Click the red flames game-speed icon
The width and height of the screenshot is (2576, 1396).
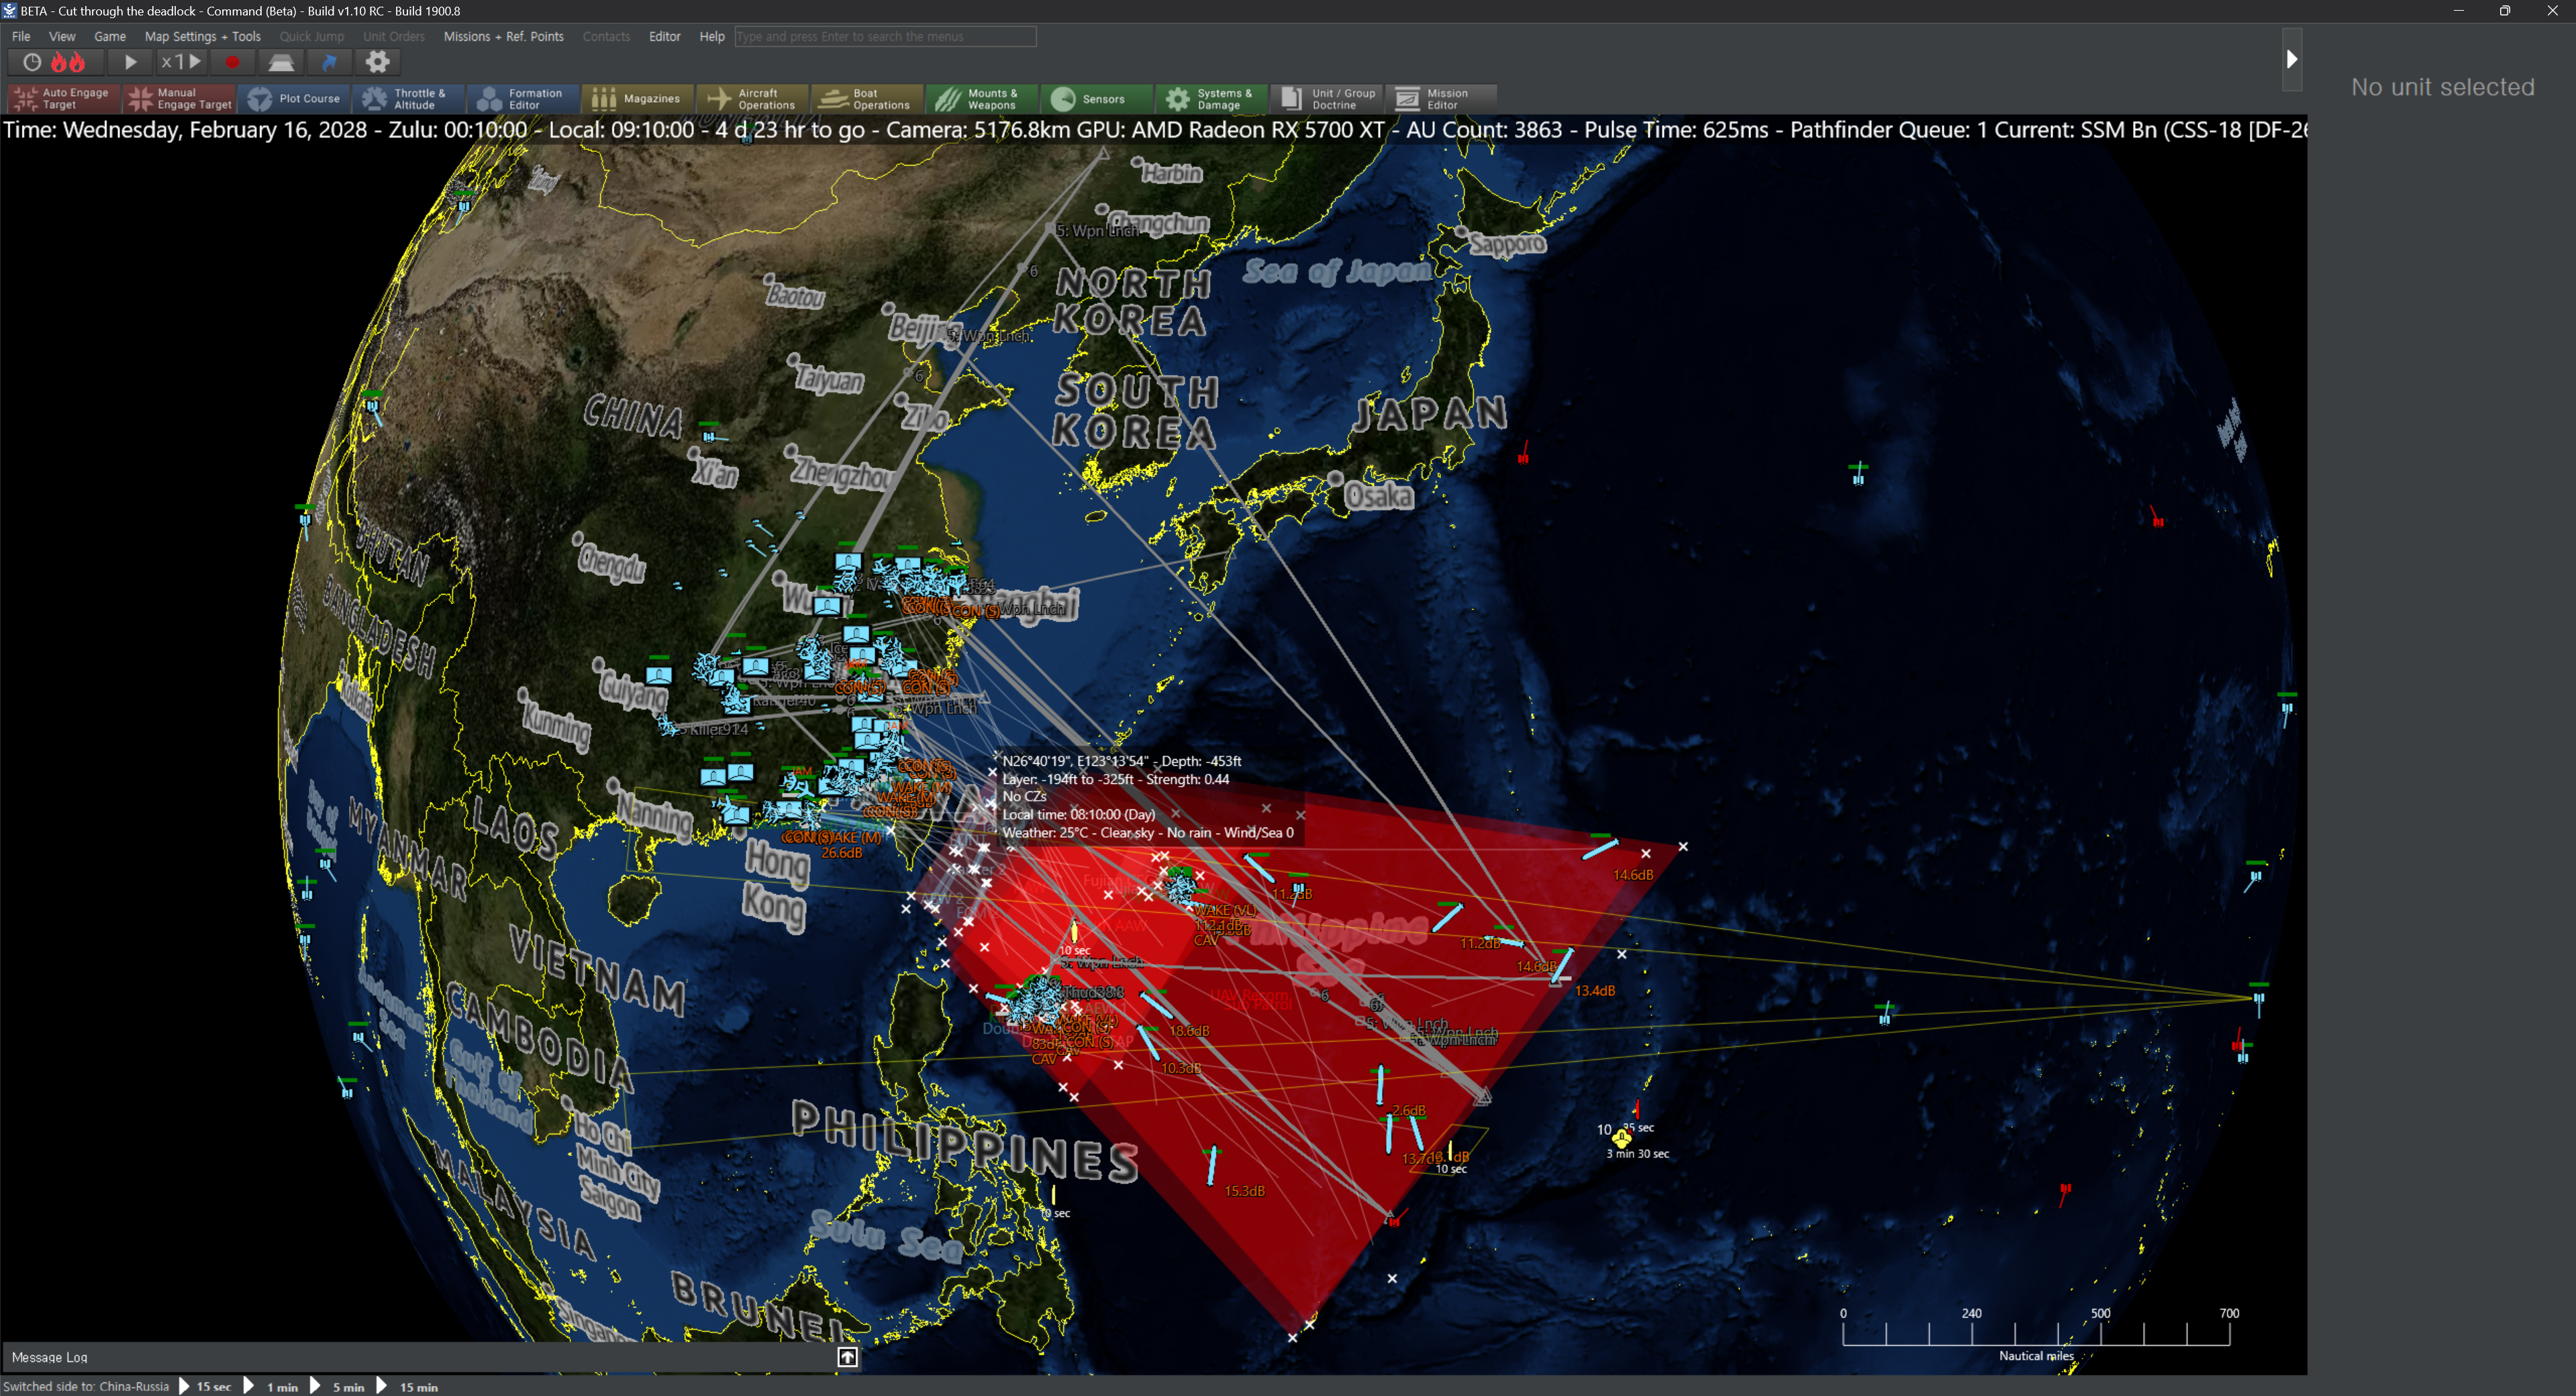[69, 62]
